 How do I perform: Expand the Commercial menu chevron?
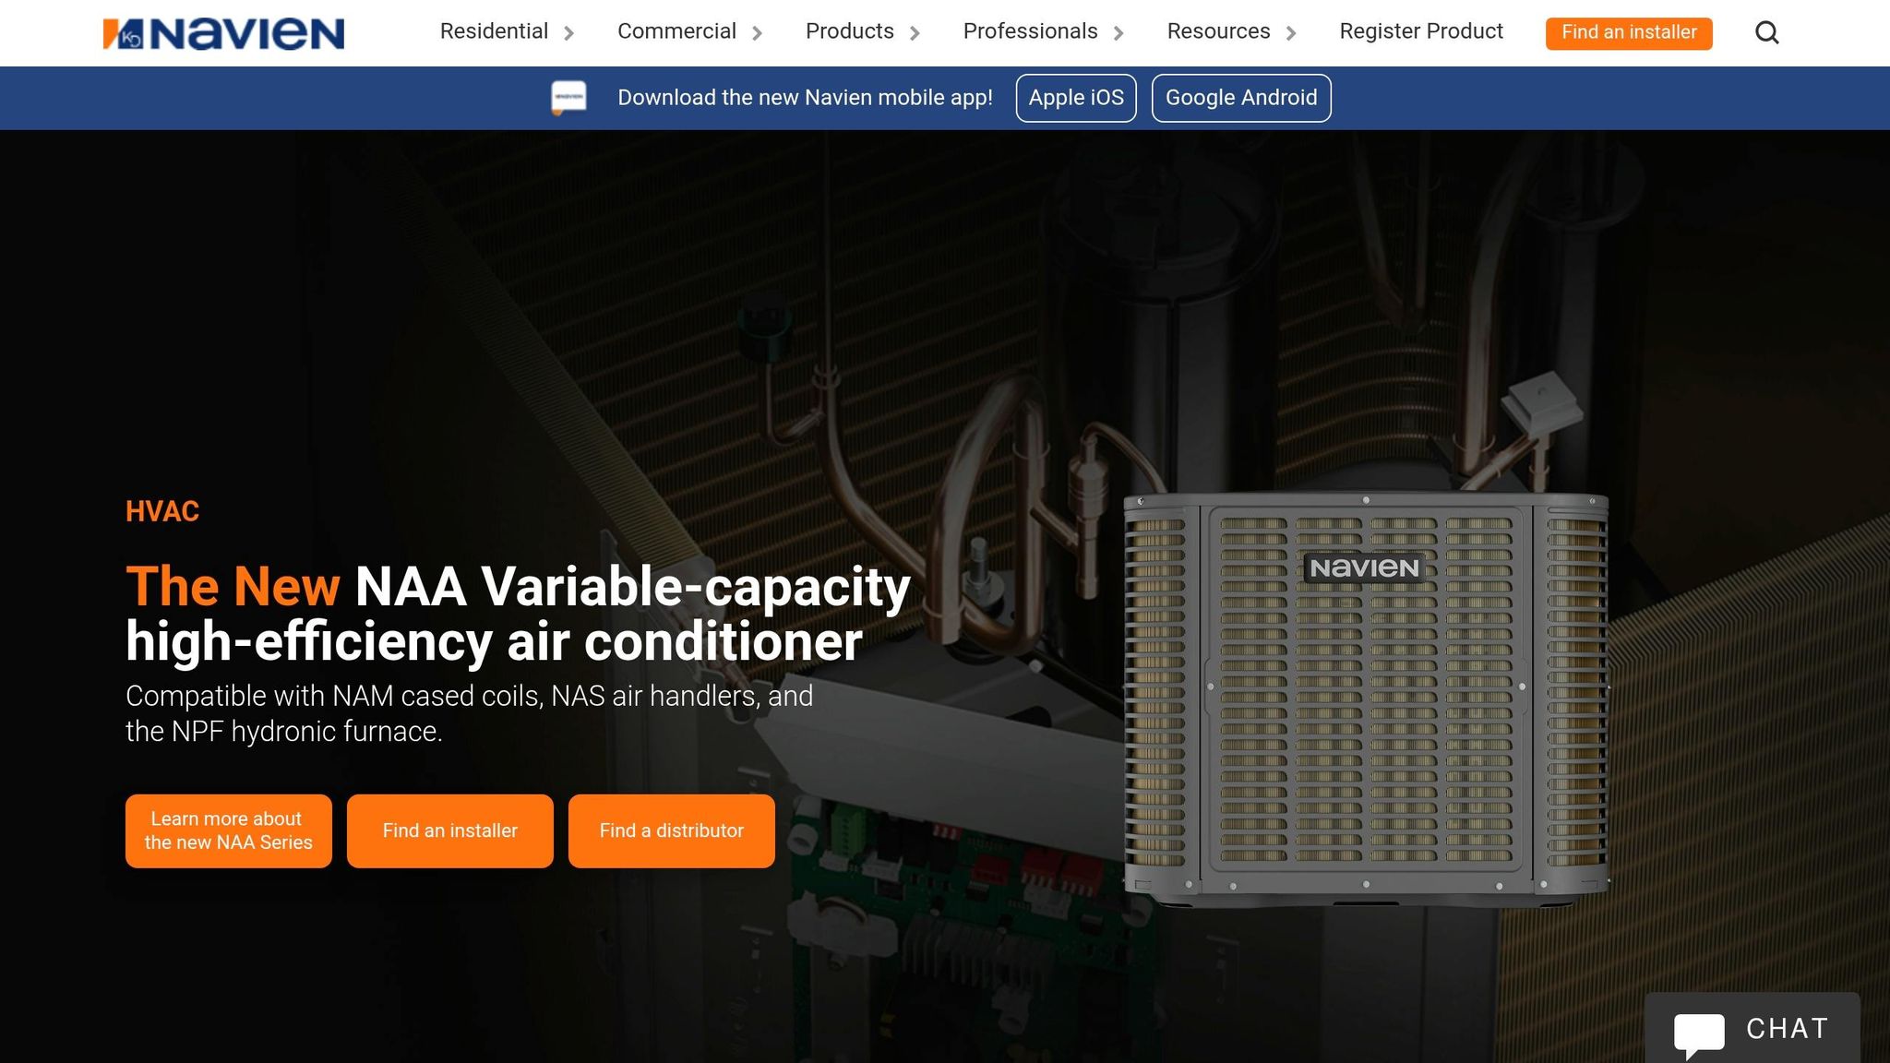tap(758, 33)
